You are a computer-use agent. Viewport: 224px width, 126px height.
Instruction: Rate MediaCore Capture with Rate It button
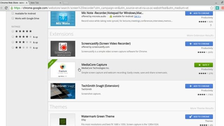(204, 65)
